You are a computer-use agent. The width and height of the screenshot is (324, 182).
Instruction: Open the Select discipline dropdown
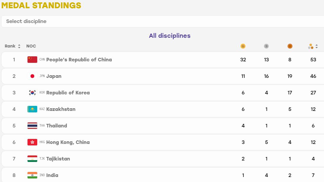pos(163,22)
